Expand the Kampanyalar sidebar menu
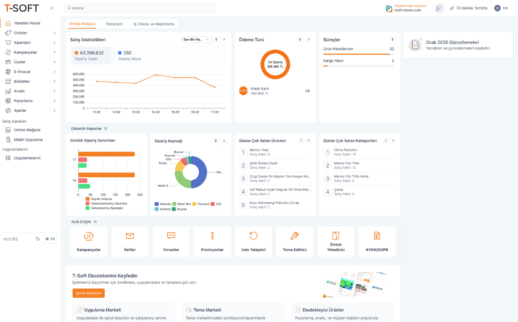 click(30, 52)
